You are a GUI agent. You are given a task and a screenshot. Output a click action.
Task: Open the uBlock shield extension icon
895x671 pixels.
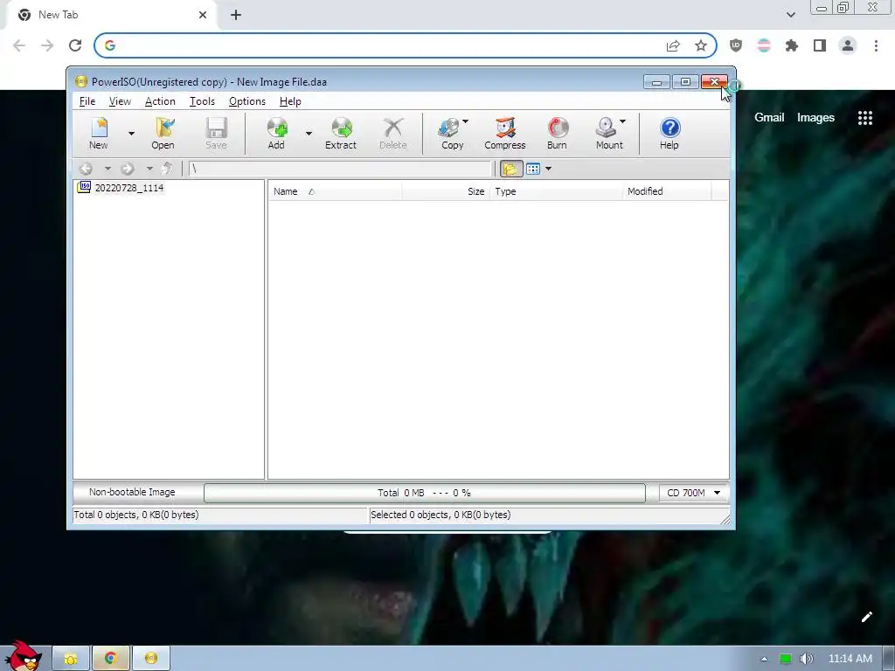(736, 45)
